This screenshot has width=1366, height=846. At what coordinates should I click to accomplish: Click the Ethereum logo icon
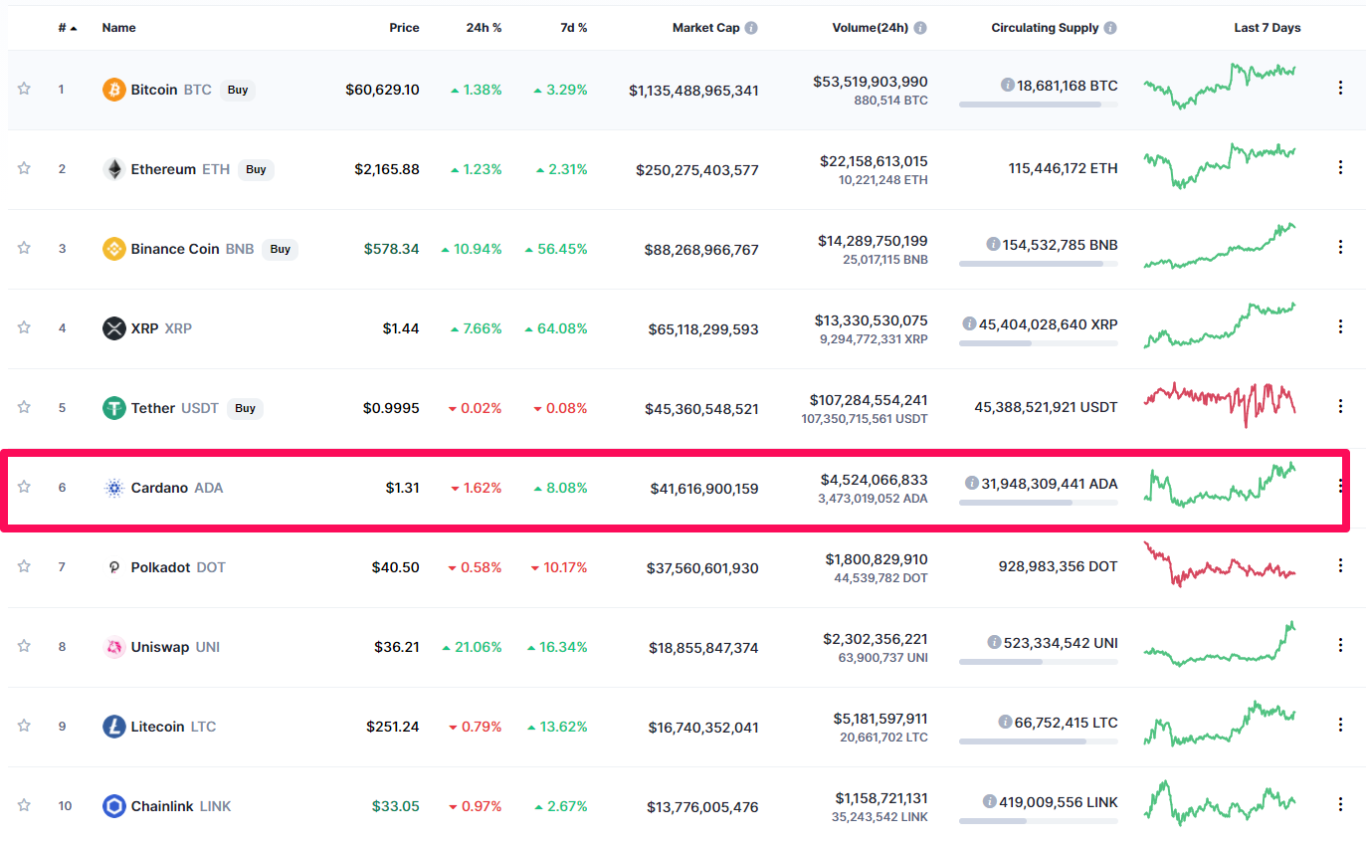click(114, 169)
